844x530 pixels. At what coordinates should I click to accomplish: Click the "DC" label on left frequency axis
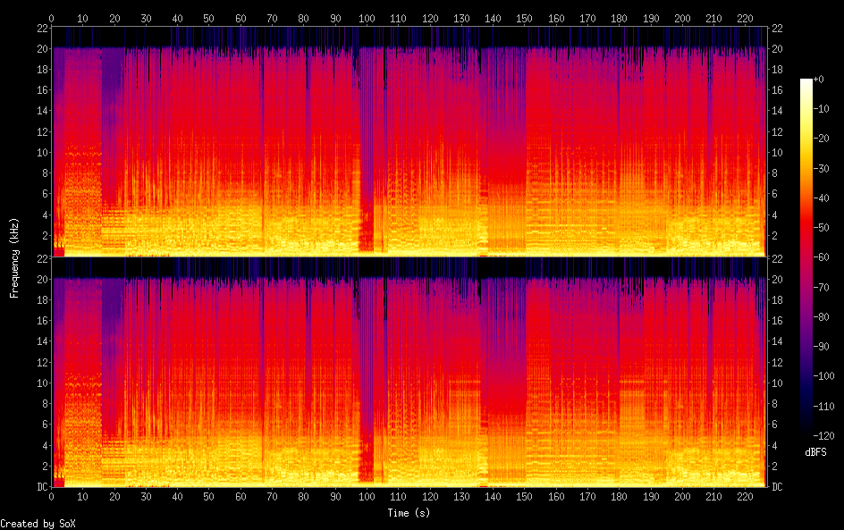tap(43, 487)
